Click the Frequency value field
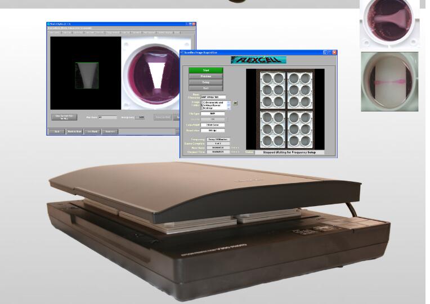 (x=217, y=138)
